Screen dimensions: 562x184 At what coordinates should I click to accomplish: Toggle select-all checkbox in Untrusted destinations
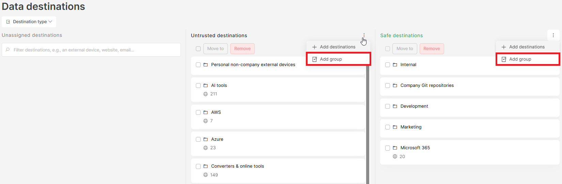tap(198, 49)
